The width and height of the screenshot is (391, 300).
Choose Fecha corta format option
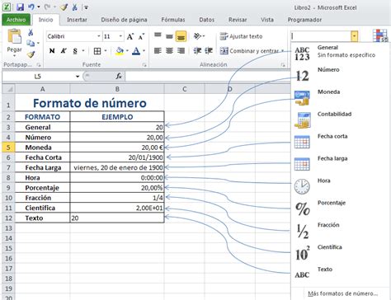click(x=340, y=142)
